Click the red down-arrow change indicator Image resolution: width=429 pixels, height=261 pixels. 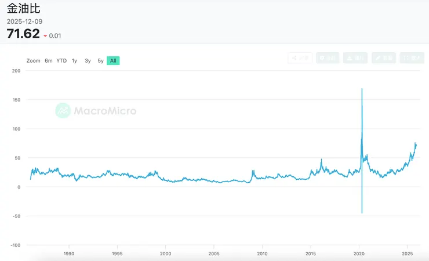coord(45,36)
